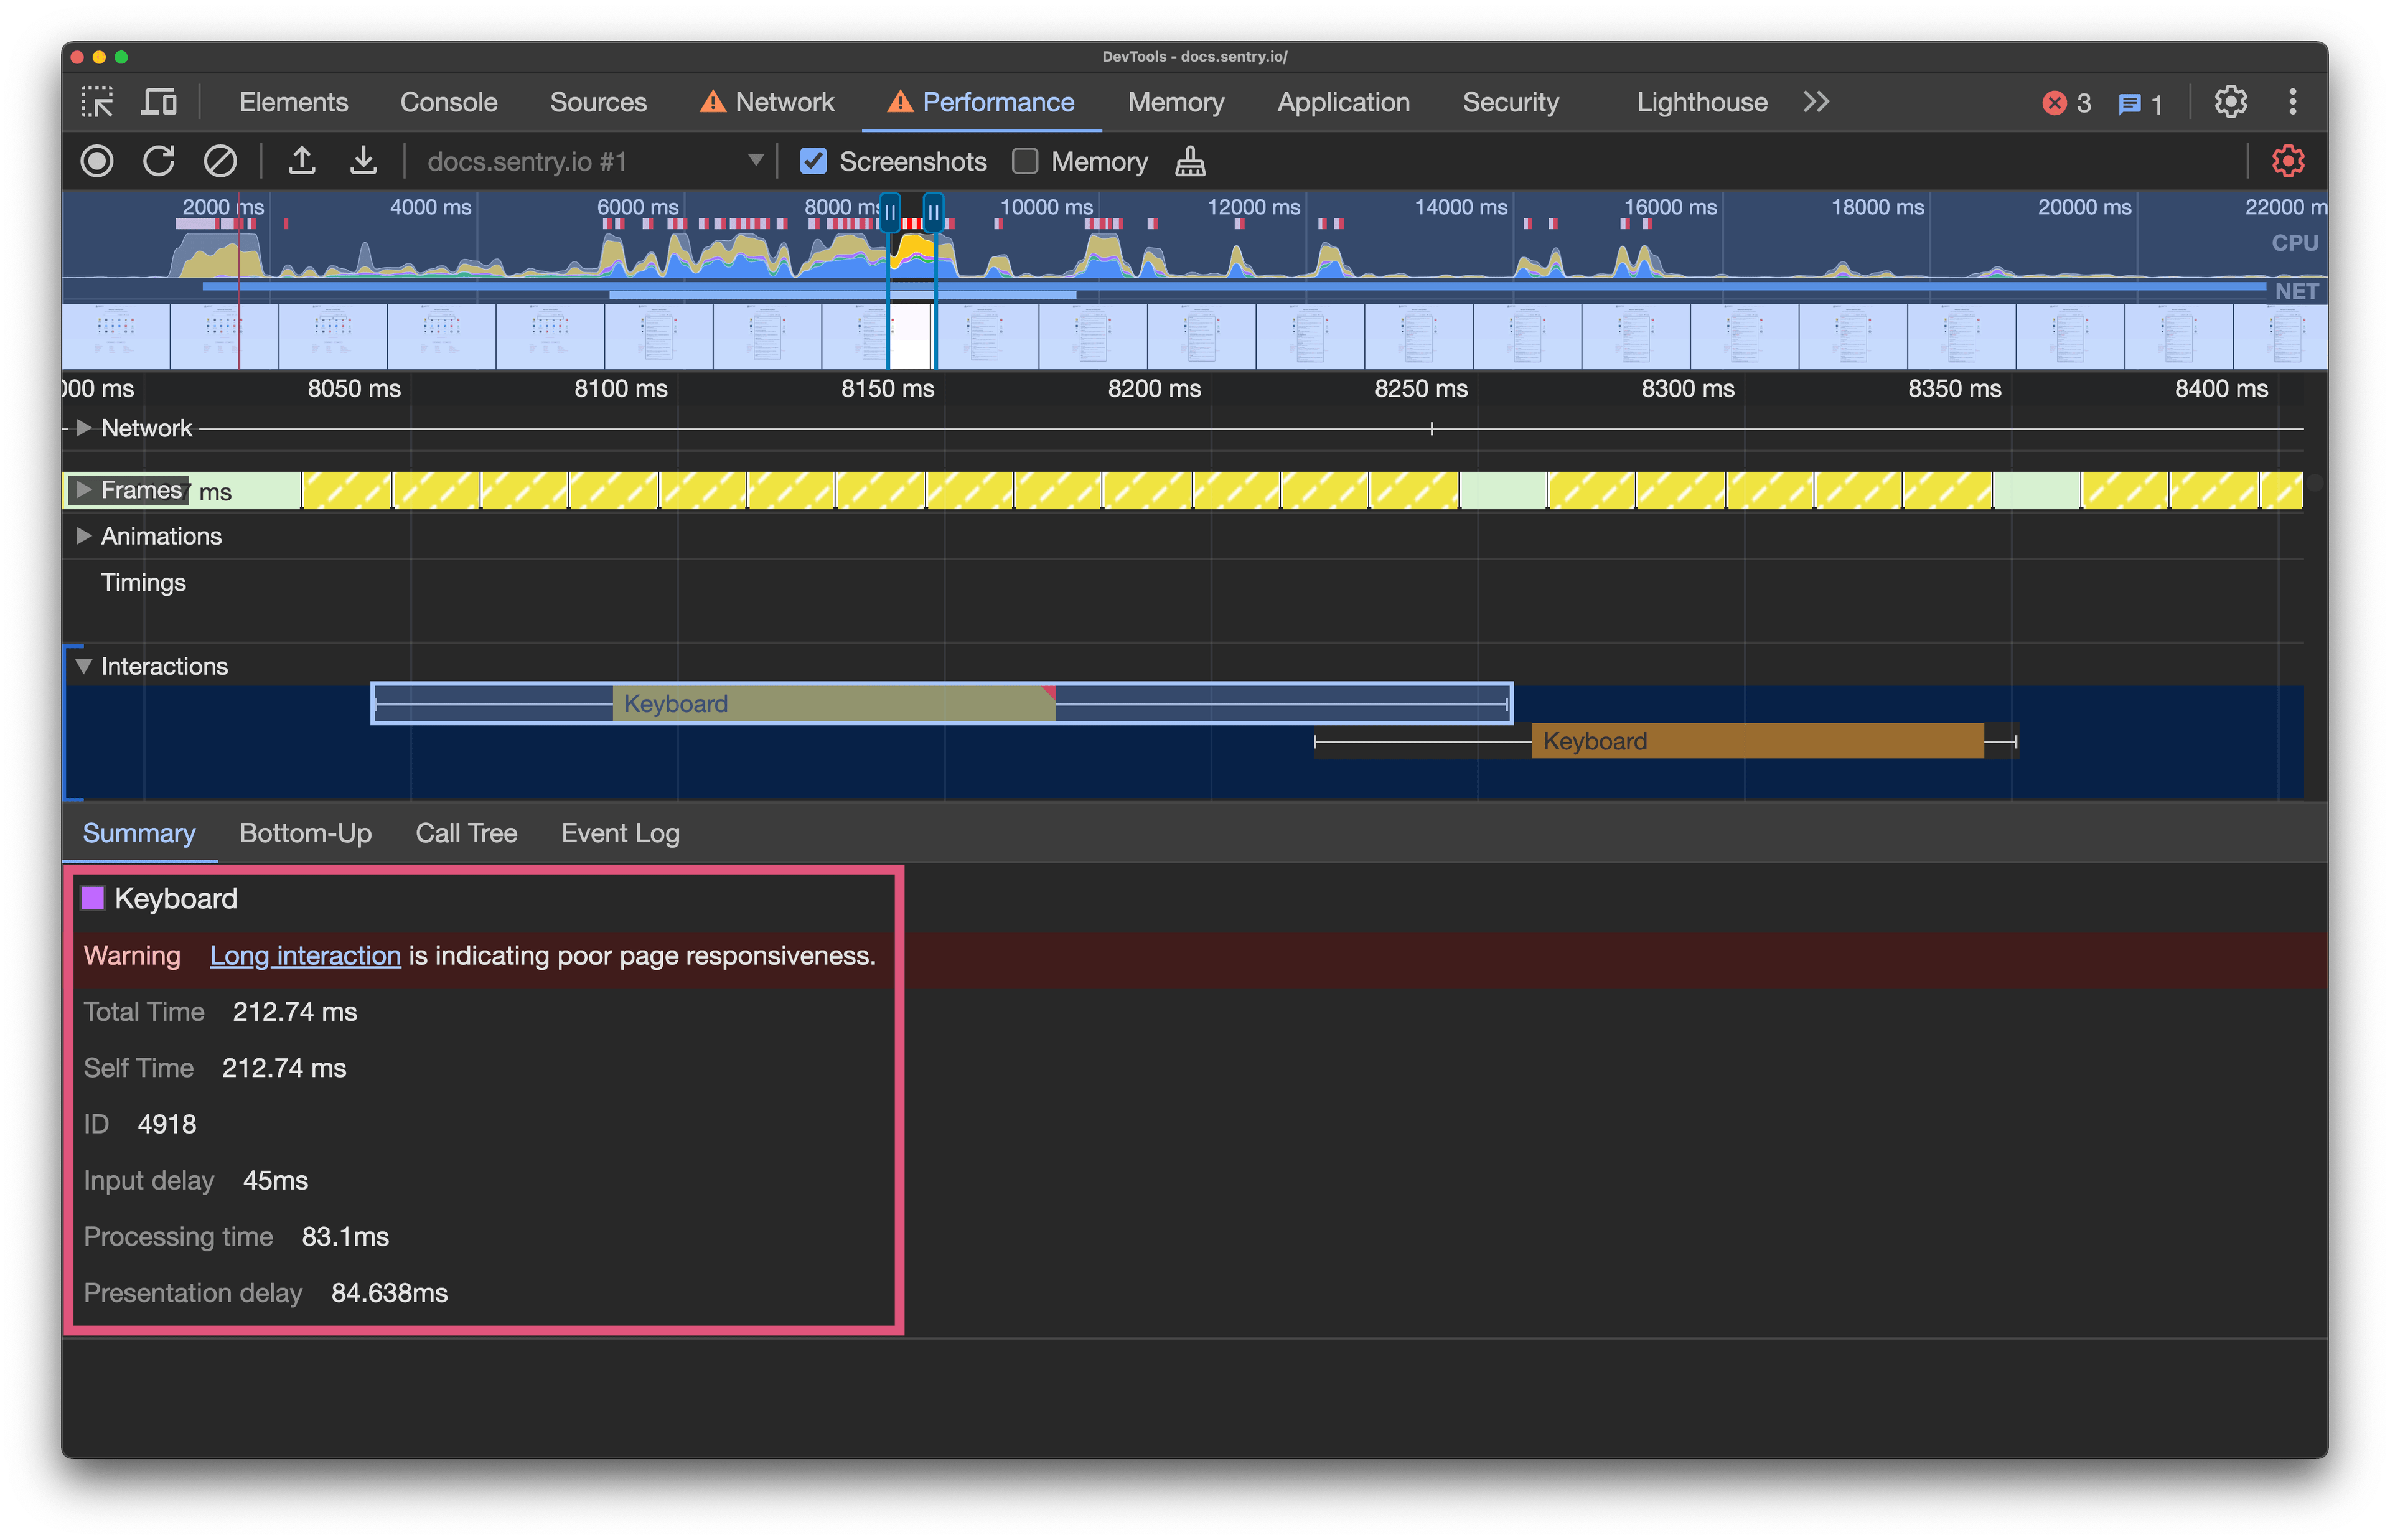Click the Processing time value 83.1ms

coord(345,1237)
